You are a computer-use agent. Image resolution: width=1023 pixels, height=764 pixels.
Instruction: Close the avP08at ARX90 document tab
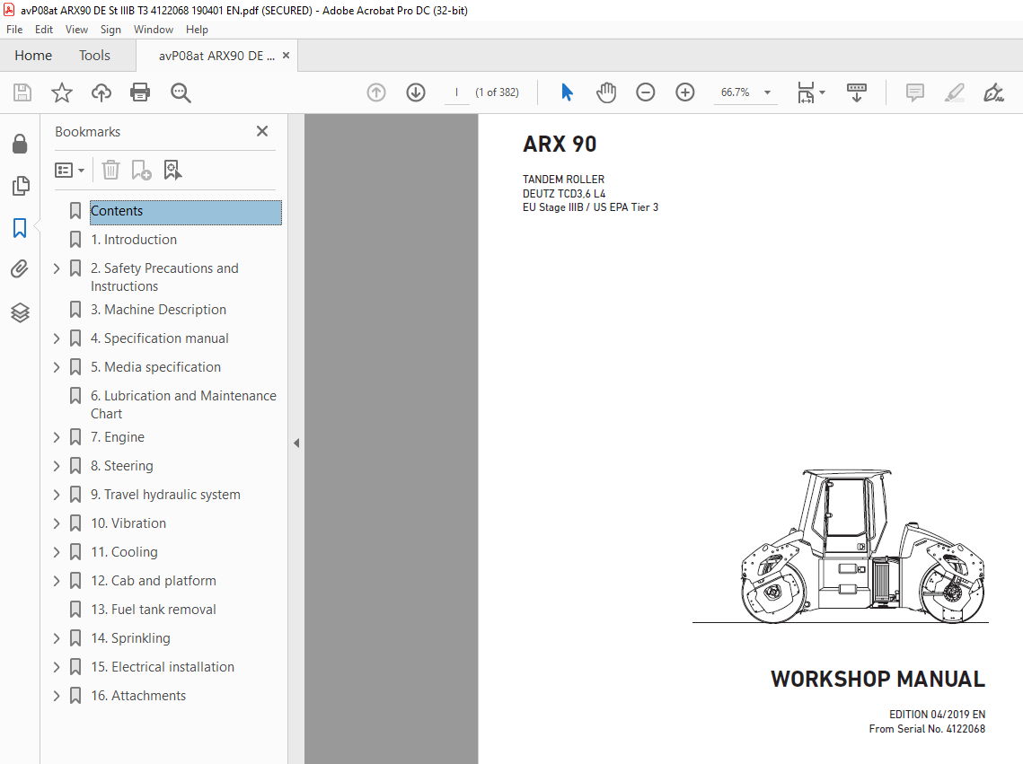click(x=286, y=56)
